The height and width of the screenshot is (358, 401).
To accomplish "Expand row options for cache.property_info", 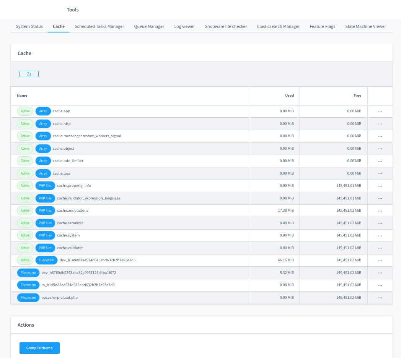I will coord(380,186).
